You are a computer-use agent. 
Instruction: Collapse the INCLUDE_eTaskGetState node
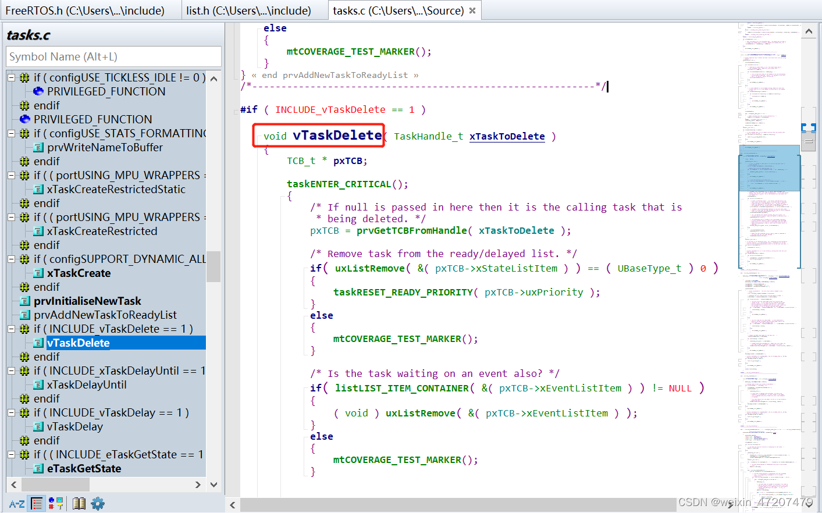tap(11, 454)
